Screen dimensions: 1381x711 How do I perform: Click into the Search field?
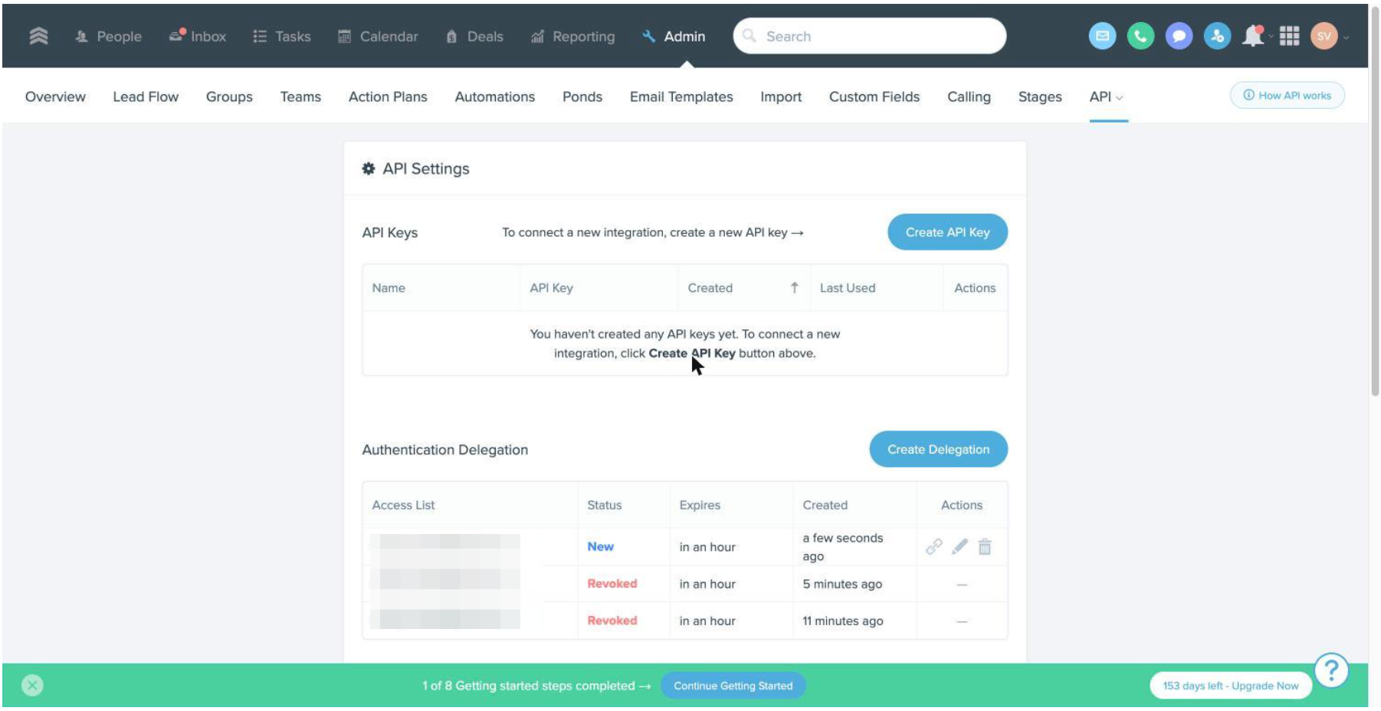pyautogui.click(x=869, y=36)
